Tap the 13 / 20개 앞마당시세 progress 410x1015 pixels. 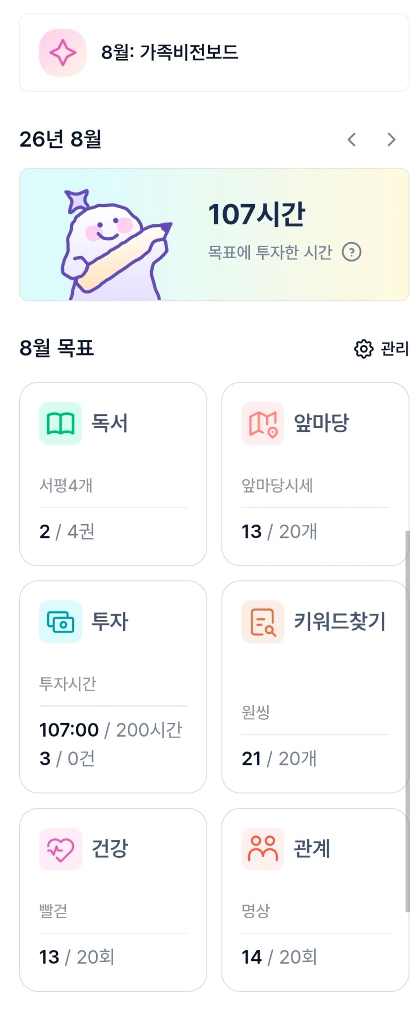[x=279, y=532]
